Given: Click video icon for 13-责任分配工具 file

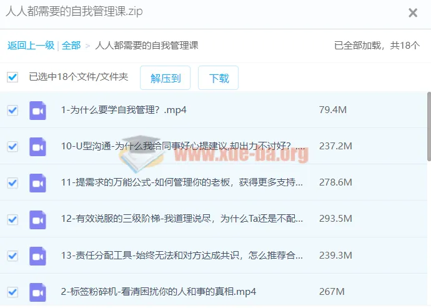Looking at the screenshot, I should point(37,256).
